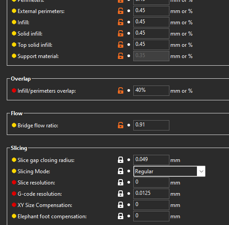
Task: Click the G-code resolution label
Action: [x=40, y=194]
